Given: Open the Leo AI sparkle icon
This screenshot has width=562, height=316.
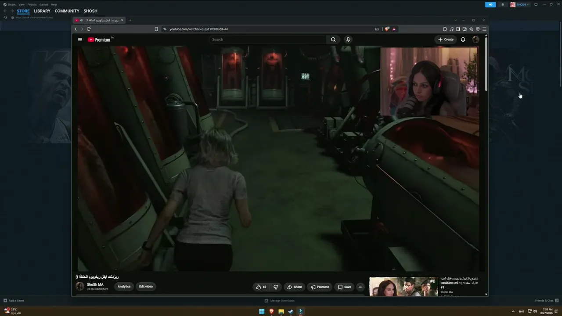Looking at the screenshot, I should pyautogui.click(x=471, y=29).
